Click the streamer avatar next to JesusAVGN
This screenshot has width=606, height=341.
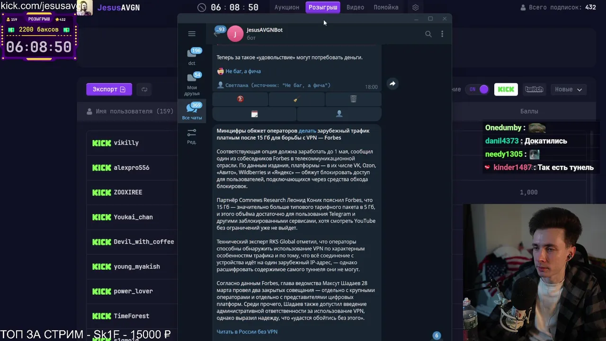(x=84, y=8)
